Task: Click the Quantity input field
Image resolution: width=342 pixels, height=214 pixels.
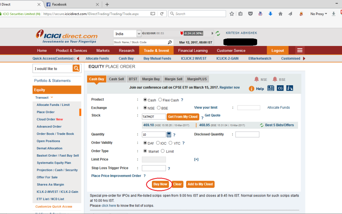Action: [154, 134]
